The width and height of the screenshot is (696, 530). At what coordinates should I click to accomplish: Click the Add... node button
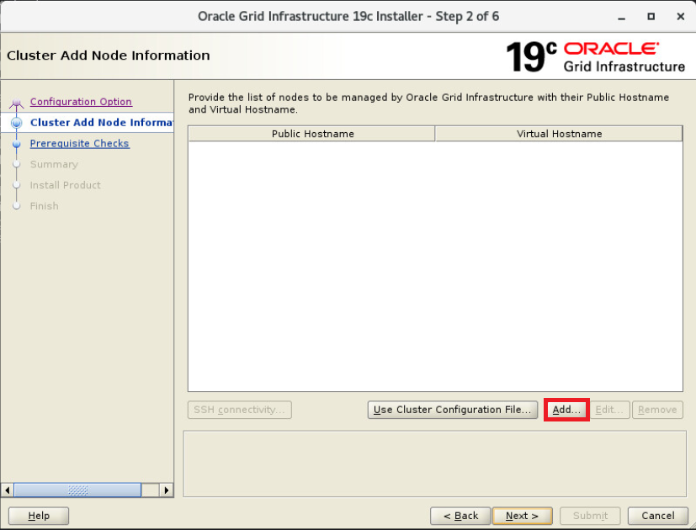click(x=566, y=410)
